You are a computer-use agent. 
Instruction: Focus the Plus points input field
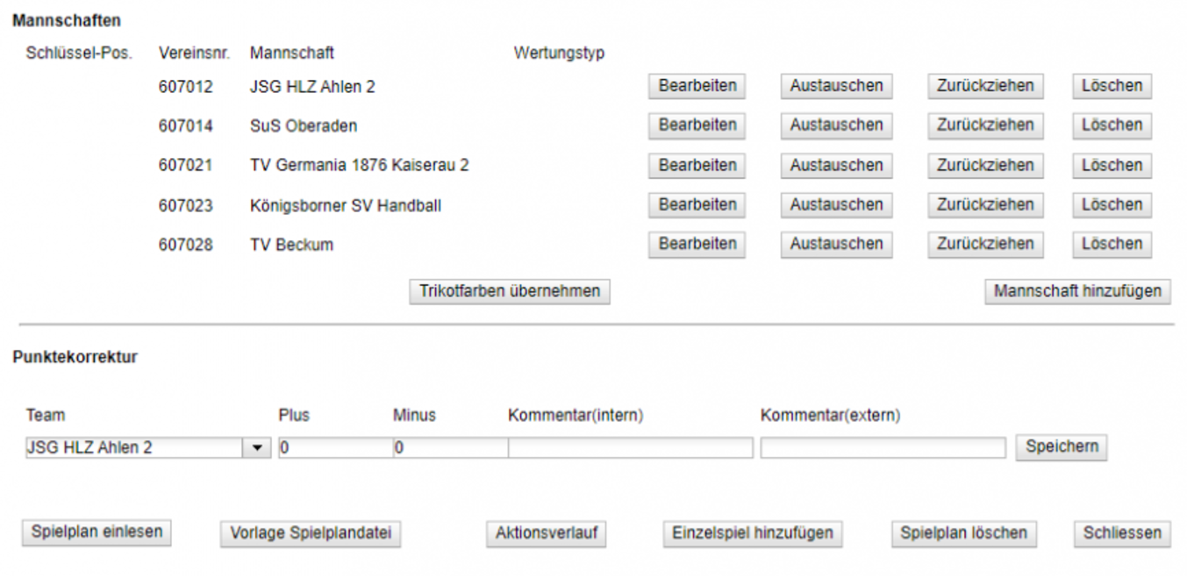tap(335, 448)
